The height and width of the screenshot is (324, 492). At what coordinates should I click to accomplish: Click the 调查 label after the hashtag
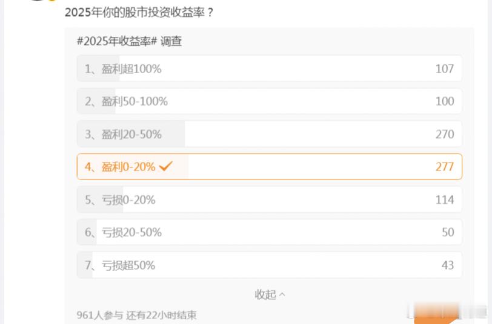171,41
